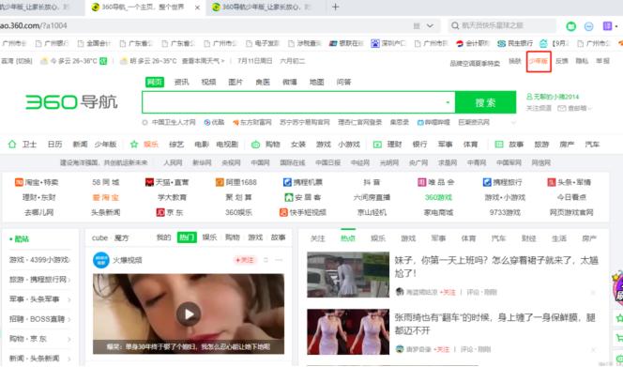
Task: Switch to 热门 tab in cube 魔方 panel
Action: [187, 237]
